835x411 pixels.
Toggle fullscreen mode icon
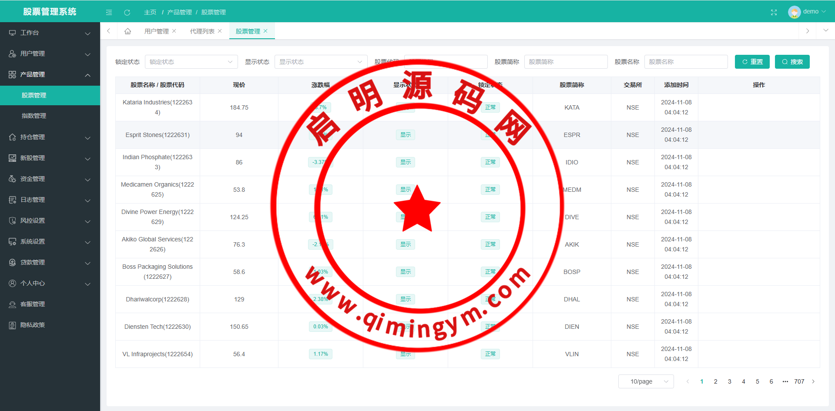tap(774, 12)
